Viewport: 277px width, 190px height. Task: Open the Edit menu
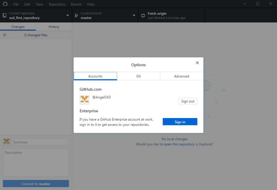click(27, 4)
